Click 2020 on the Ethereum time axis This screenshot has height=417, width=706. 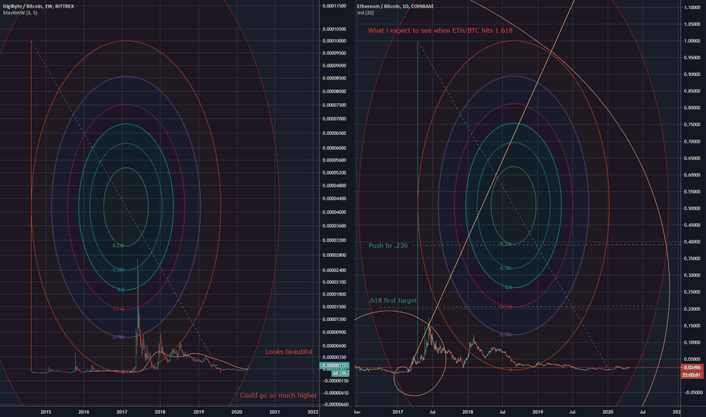point(608,412)
